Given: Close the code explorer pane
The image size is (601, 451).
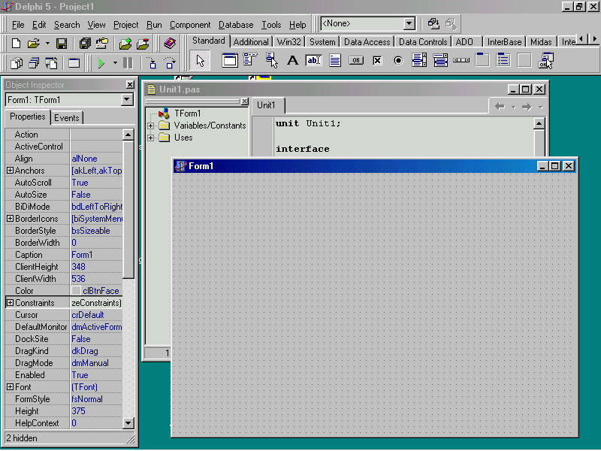Looking at the screenshot, I should tap(245, 101).
